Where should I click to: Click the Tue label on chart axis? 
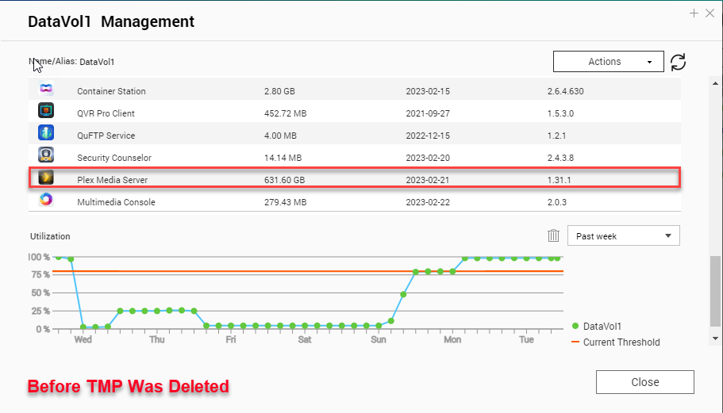(x=526, y=340)
